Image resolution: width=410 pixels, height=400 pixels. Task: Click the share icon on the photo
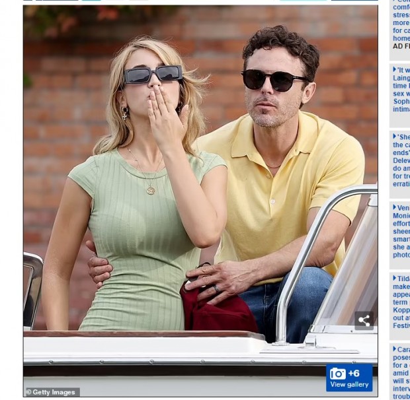[364, 320]
